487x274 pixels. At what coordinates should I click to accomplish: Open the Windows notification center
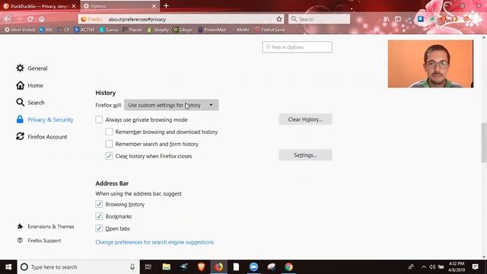point(475,267)
